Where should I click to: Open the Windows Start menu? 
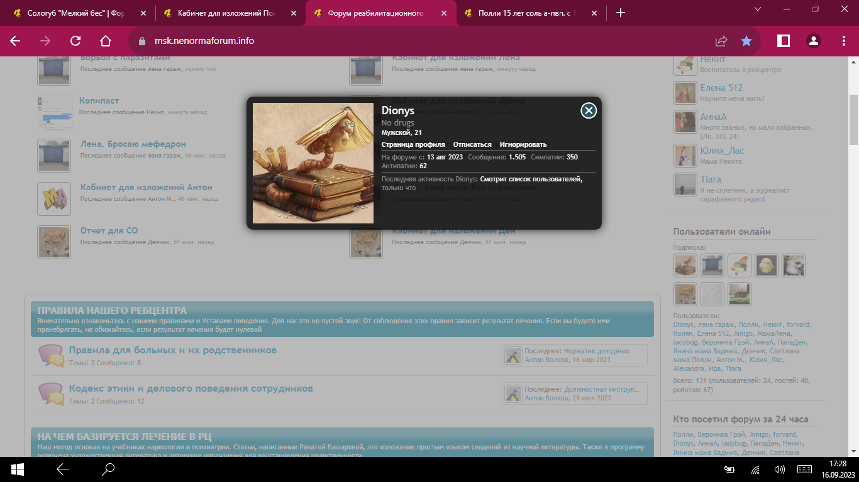(x=17, y=469)
